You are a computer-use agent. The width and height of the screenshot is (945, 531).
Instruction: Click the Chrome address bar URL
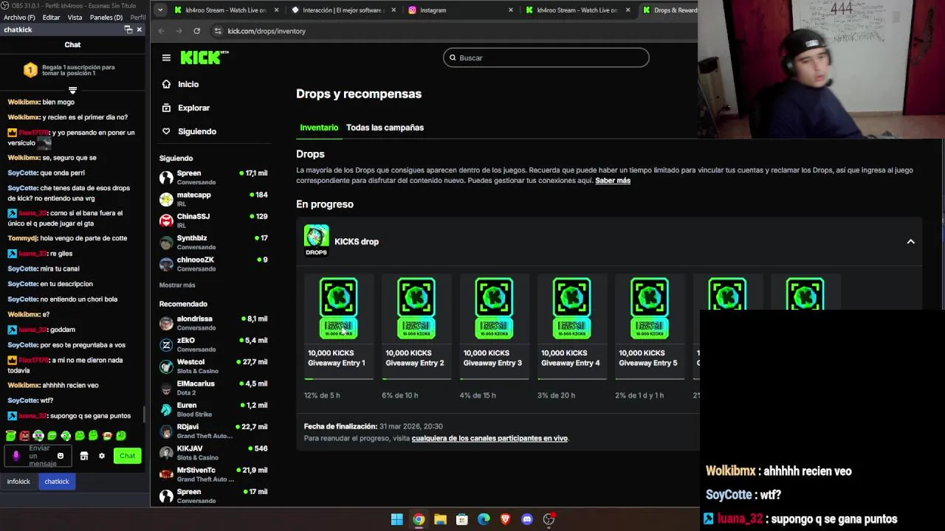tap(267, 31)
